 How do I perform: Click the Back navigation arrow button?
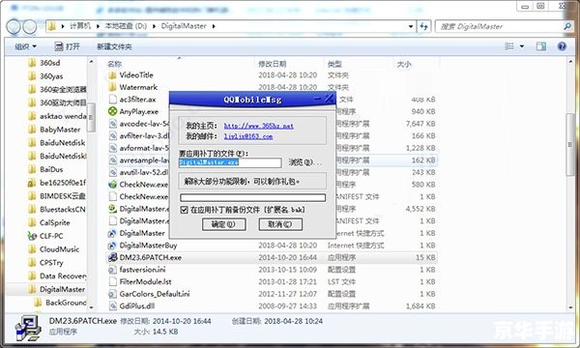14,26
